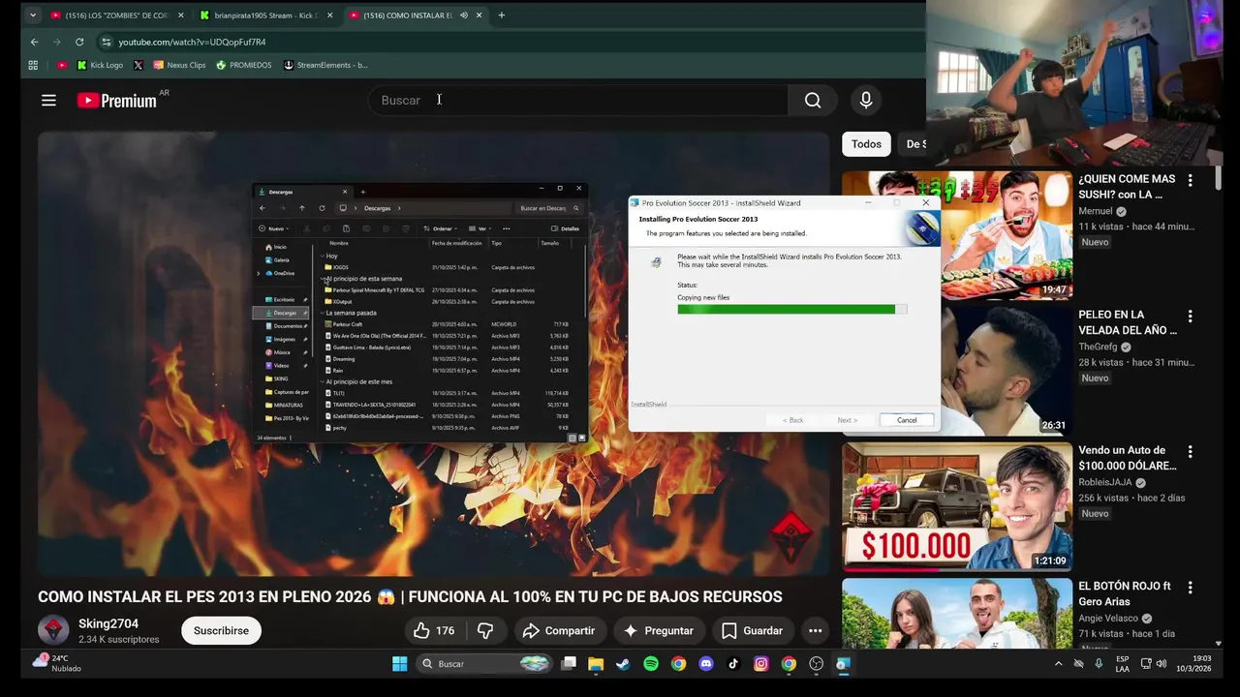Screen dimensions: 1240x697
Task: Open options for RobleisJAJA auto video
Action: 1190,451
